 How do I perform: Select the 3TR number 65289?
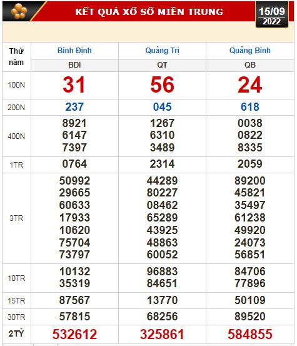162,218
